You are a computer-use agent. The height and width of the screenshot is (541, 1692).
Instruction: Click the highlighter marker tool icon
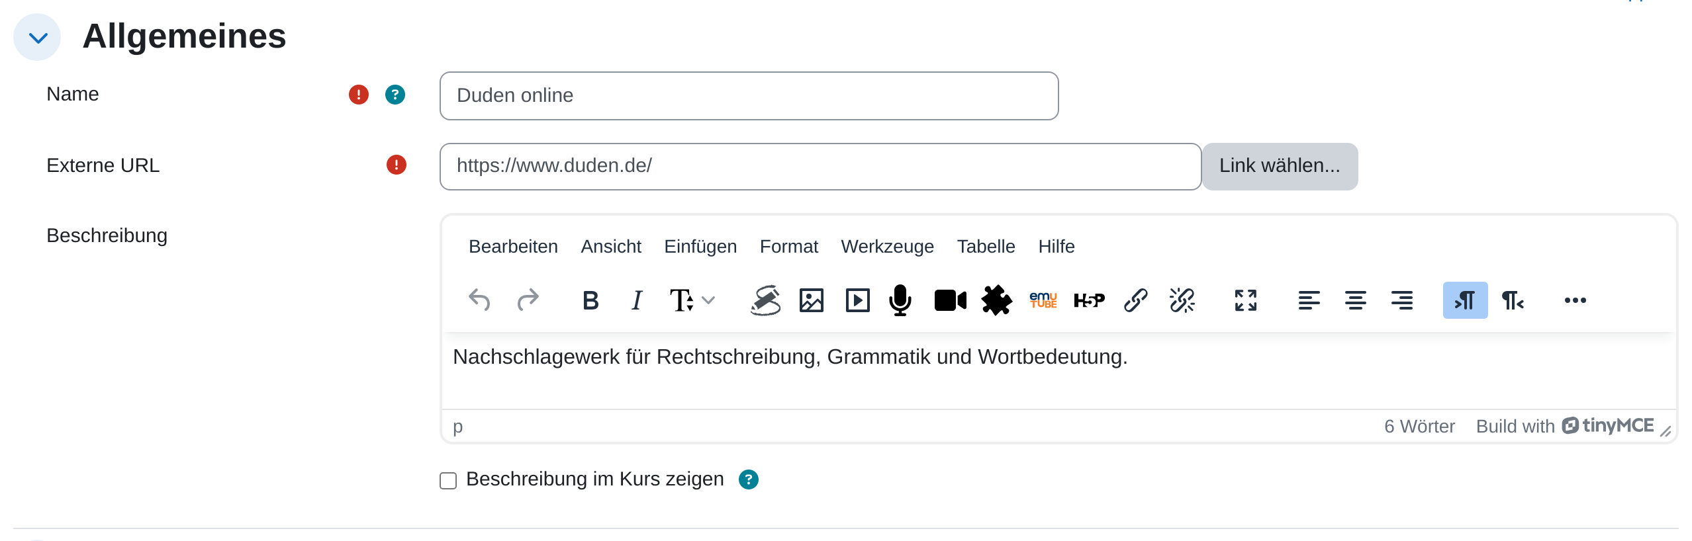pyautogui.click(x=765, y=300)
